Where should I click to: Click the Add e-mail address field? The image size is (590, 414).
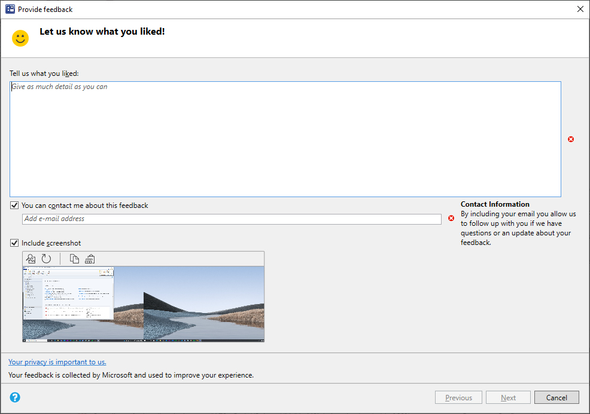pos(232,219)
